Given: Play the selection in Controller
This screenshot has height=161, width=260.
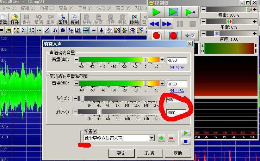Looking at the screenshot, I should click(x=173, y=12).
